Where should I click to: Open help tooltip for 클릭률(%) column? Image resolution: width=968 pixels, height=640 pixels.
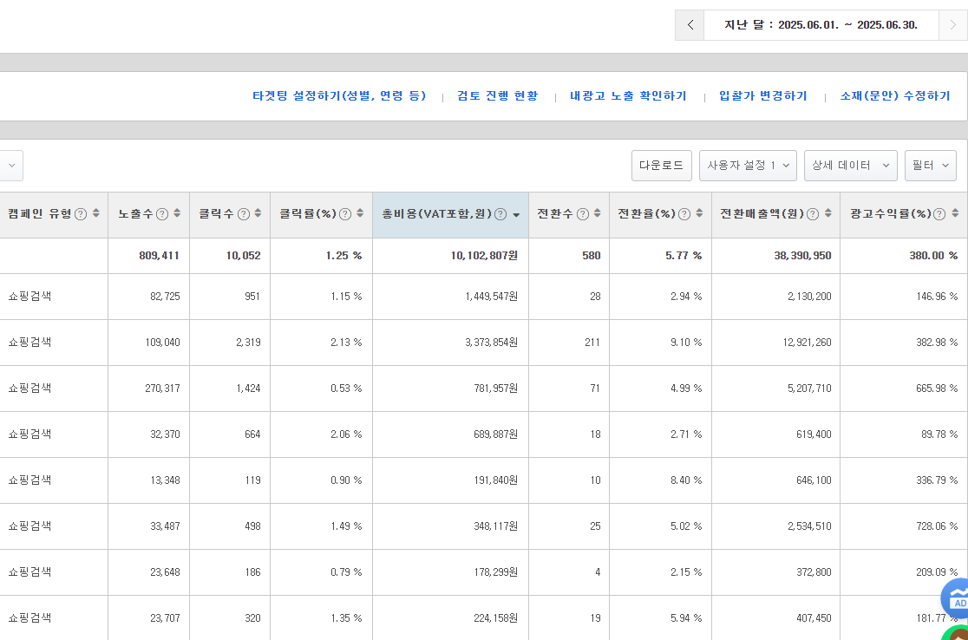click(x=345, y=214)
